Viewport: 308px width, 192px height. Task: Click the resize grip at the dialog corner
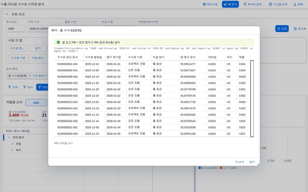pyautogui.click(x=258, y=164)
